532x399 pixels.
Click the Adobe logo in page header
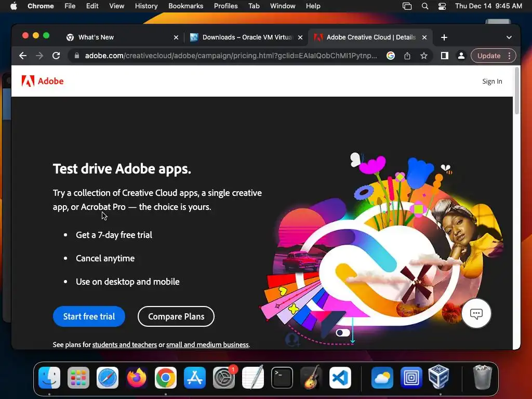(43, 81)
